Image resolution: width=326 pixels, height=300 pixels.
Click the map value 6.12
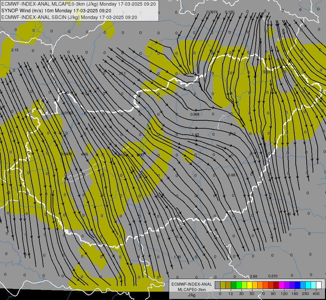coord(122,155)
